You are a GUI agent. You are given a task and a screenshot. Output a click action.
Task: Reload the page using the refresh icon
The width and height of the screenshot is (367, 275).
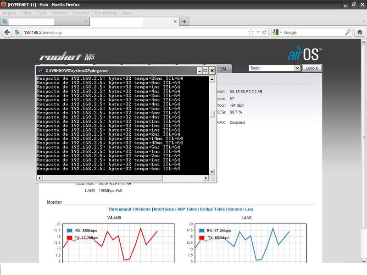point(264,32)
